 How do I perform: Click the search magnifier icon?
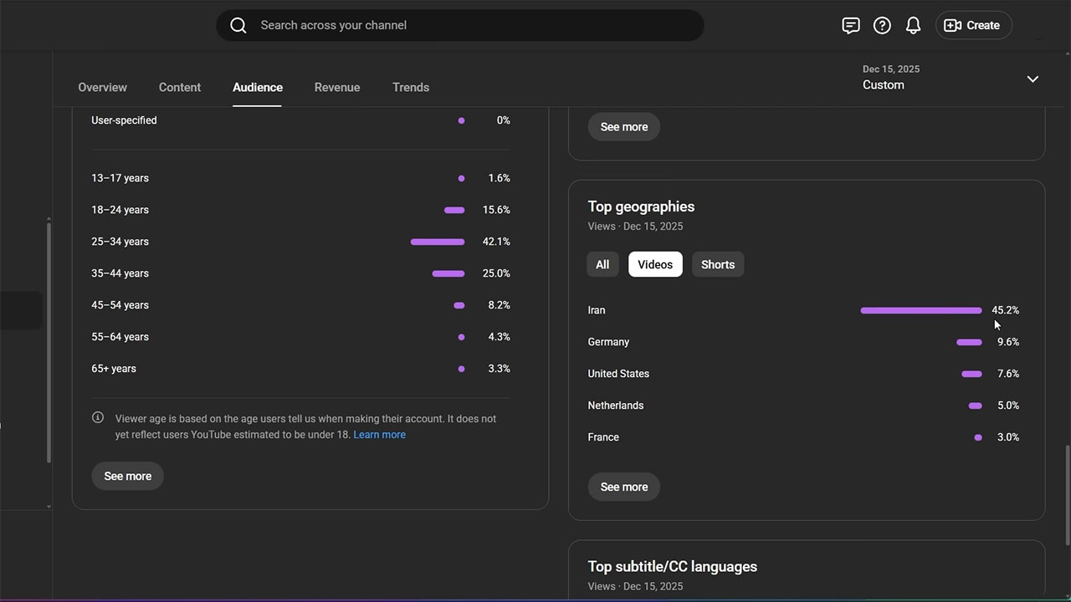point(238,25)
